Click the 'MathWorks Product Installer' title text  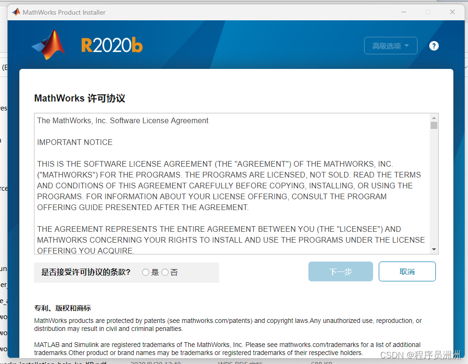64,12
